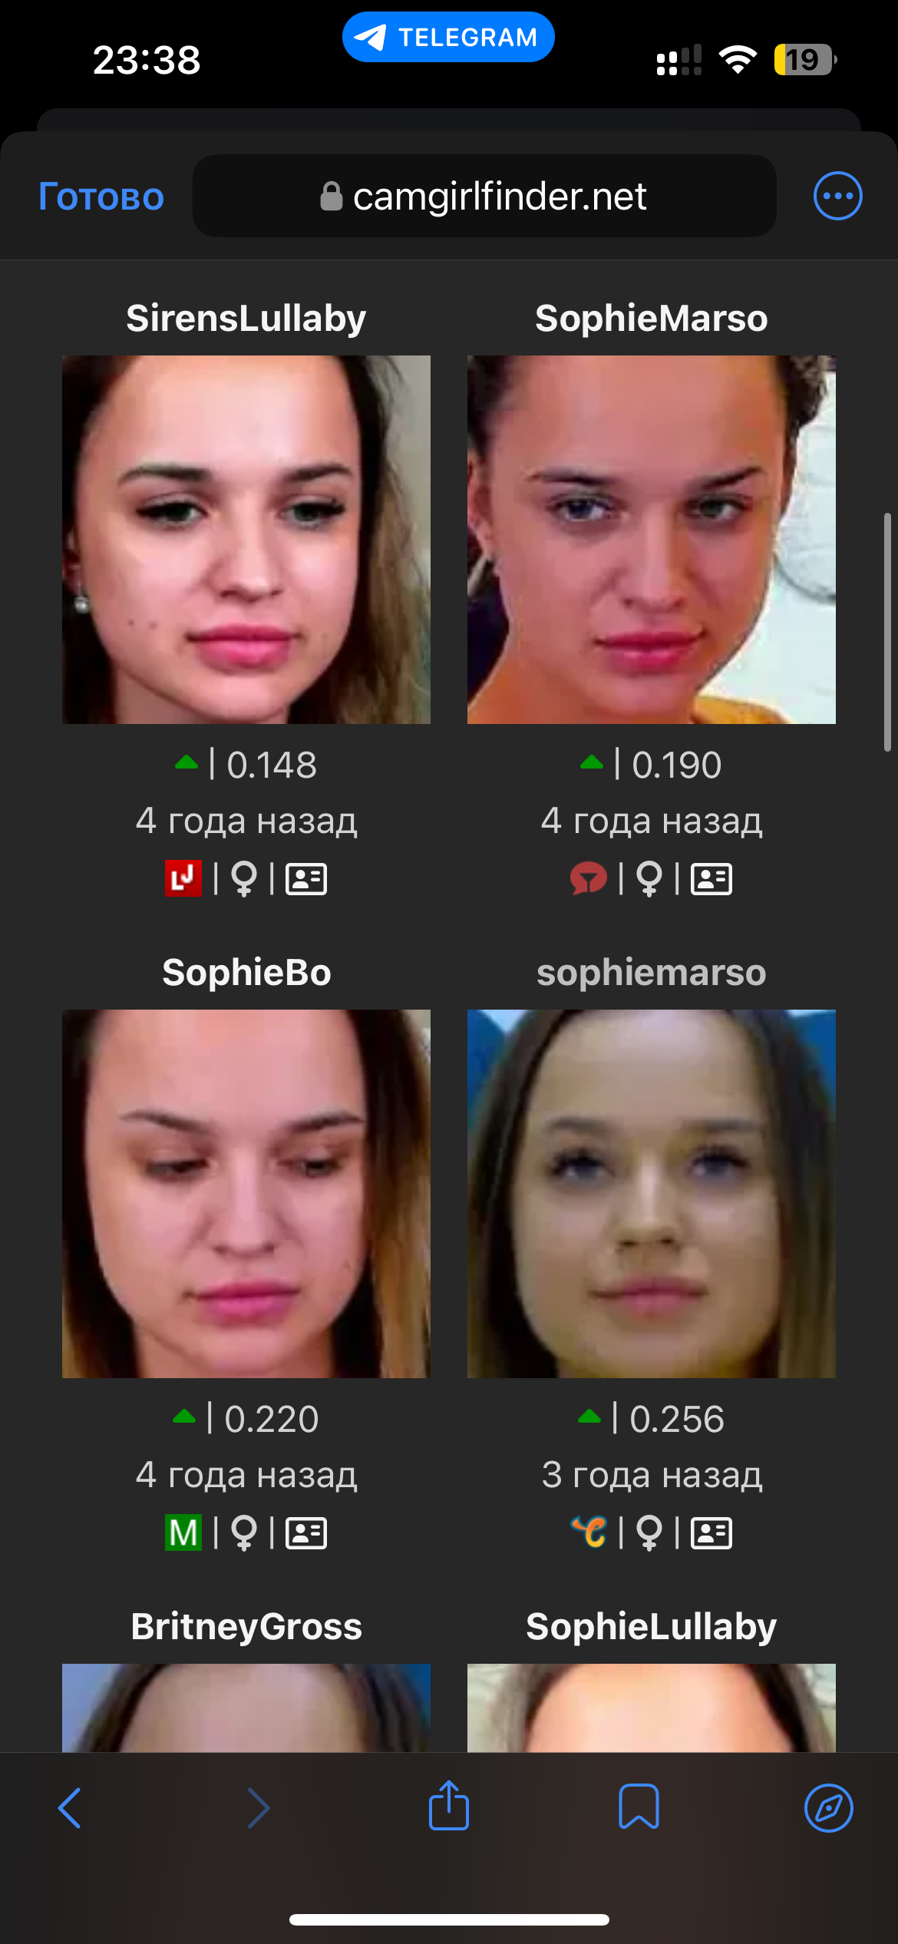
Task: Click the red site icon under SophieMarso
Action: click(x=589, y=878)
